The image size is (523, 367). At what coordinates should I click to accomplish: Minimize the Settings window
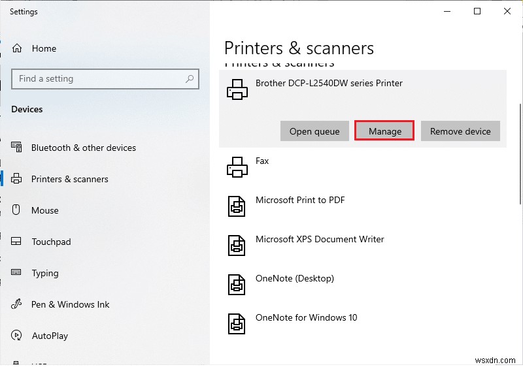click(447, 11)
